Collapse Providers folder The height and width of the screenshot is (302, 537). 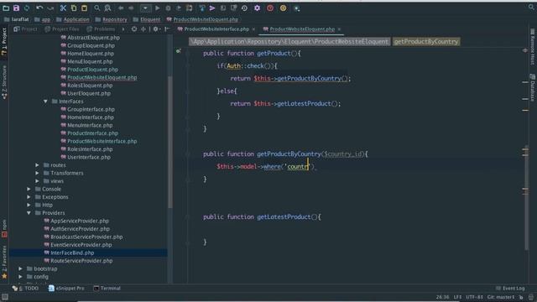click(29, 213)
